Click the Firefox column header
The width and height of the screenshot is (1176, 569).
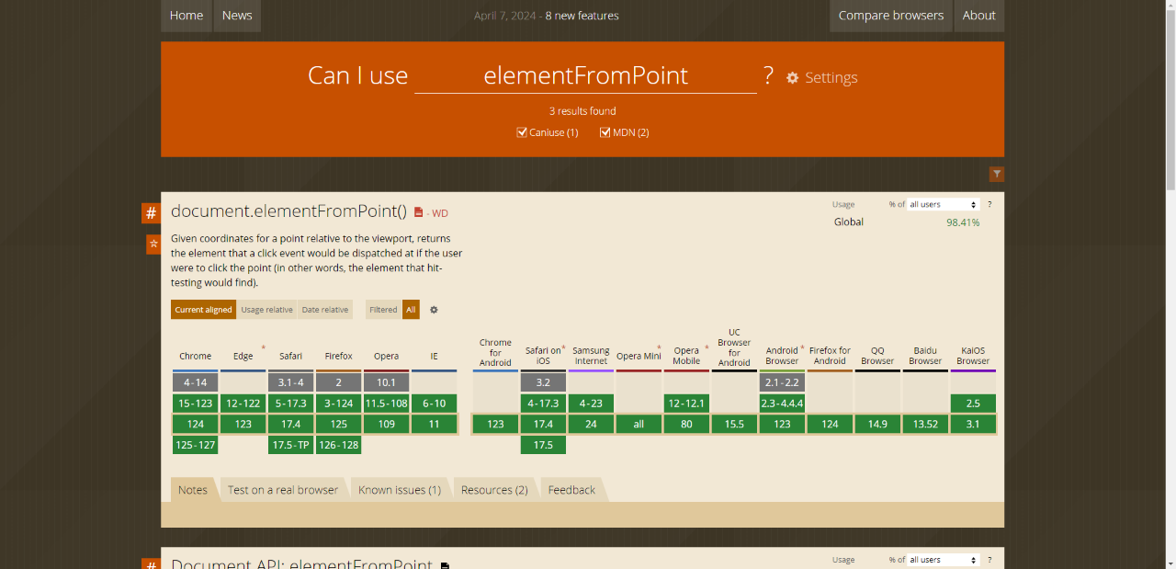[x=338, y=357]
